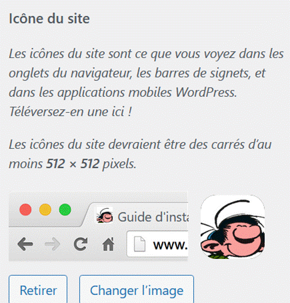
Task: Select the small favicon in browser tab
Action: (105, 215)
